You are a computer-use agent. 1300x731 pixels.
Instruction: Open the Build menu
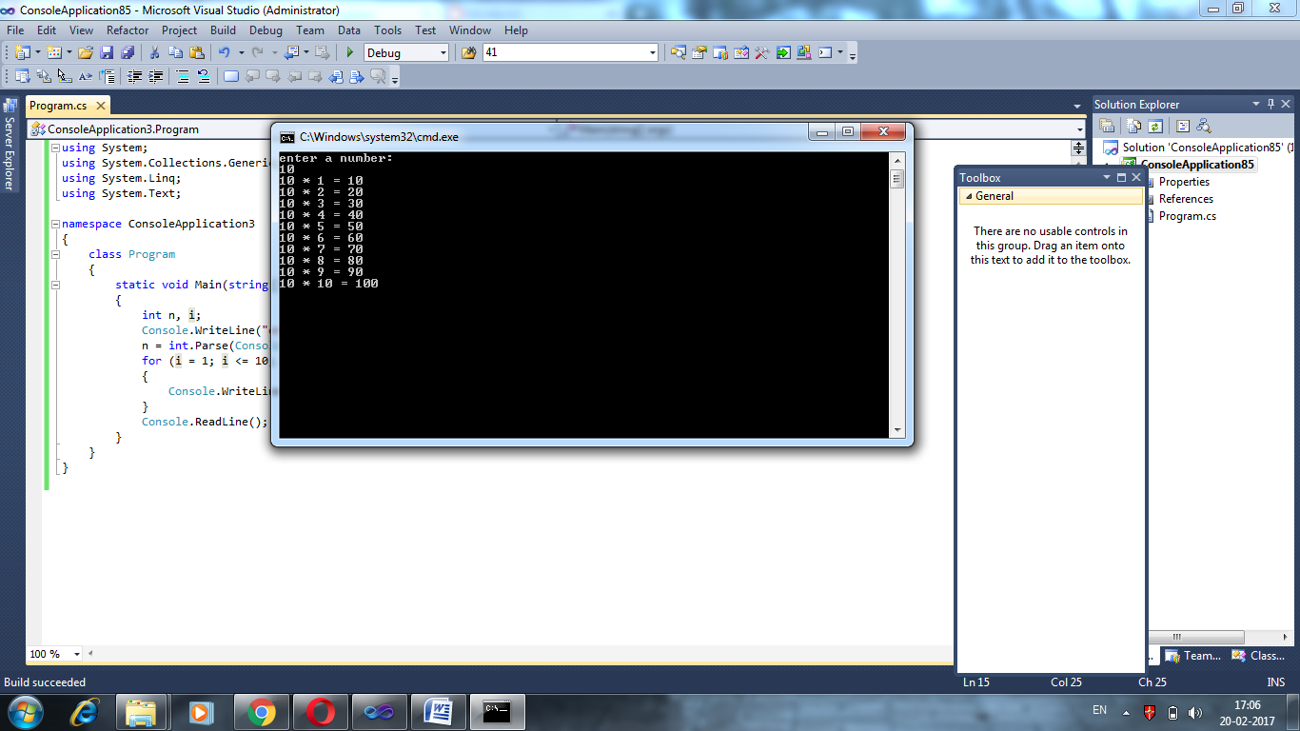click(x=223, y=30)
